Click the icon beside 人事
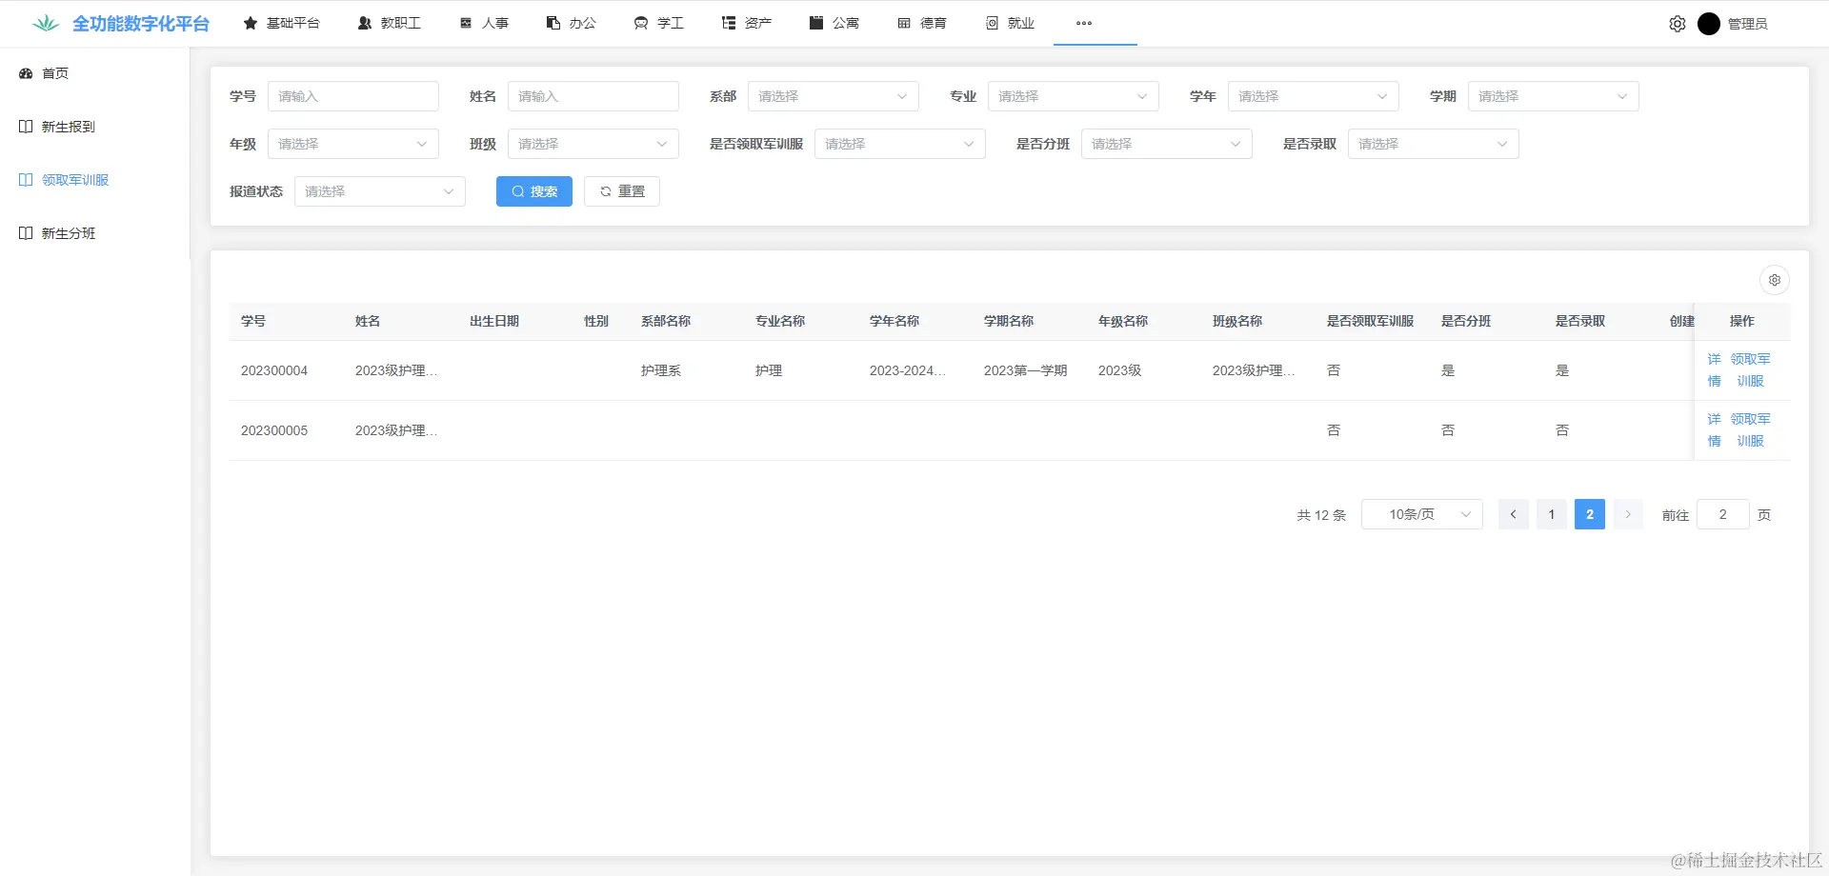The width and height of the screenshot is (1829, 876). click(466, 23)
